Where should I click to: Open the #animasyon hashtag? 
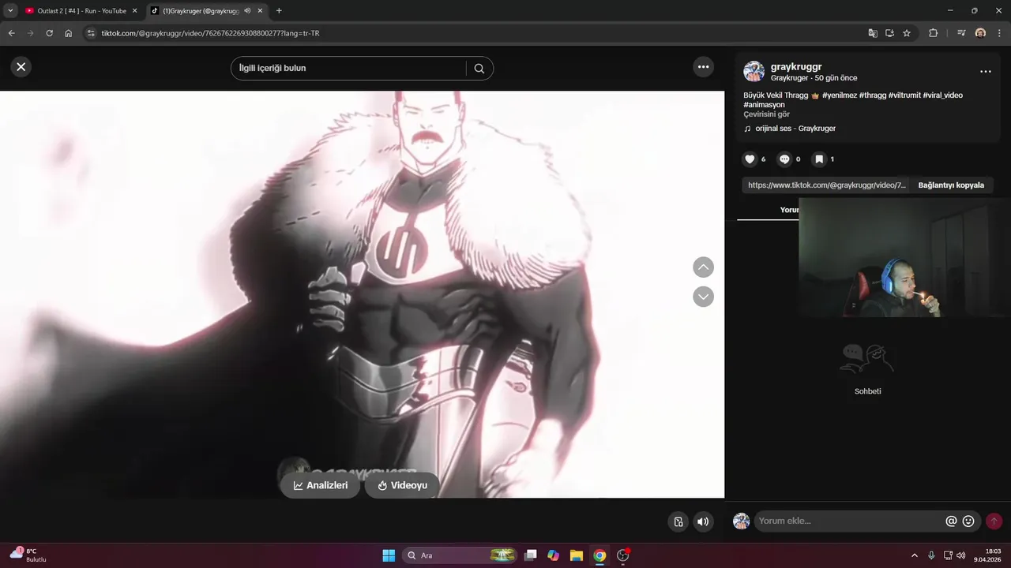click(x=764, y=105)
